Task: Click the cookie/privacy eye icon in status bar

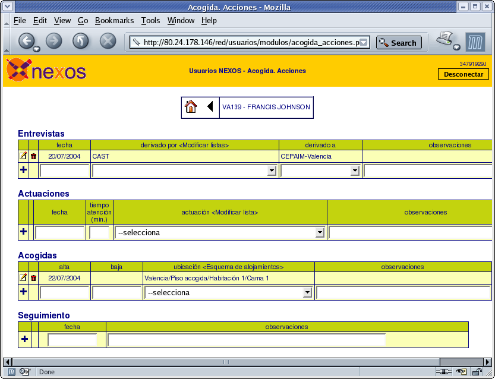Action: click(461, 372)
